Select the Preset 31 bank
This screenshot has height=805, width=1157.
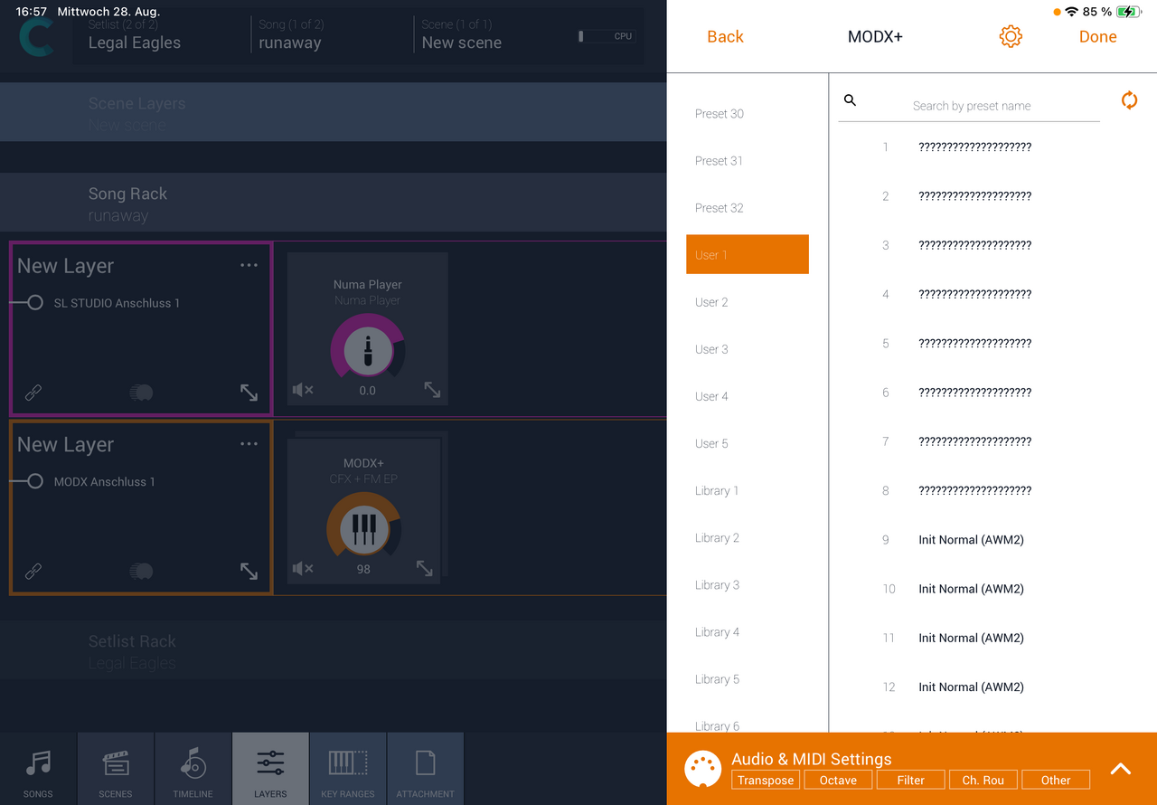pyautogui.click(x=748, y=161)
